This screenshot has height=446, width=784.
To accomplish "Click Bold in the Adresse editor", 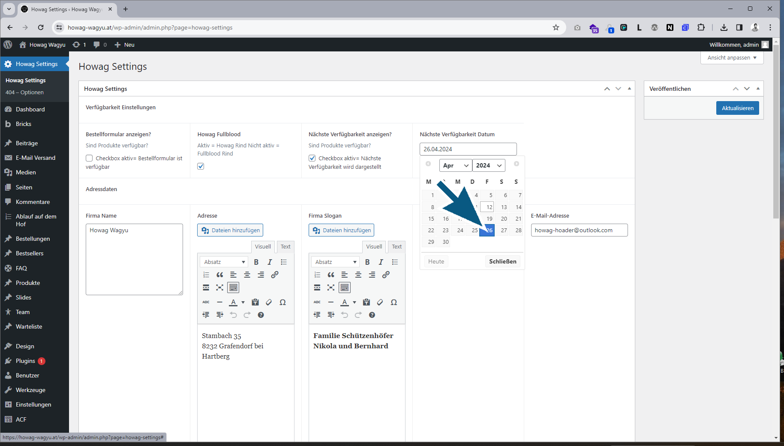I will pos(256,262).
